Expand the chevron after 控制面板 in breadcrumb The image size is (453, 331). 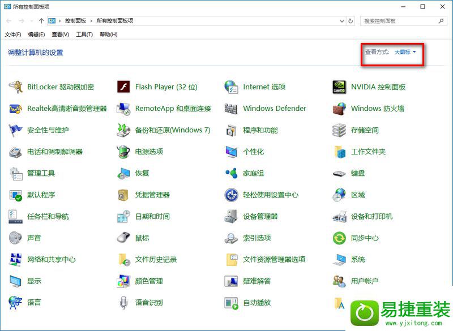tap(91, 21)
